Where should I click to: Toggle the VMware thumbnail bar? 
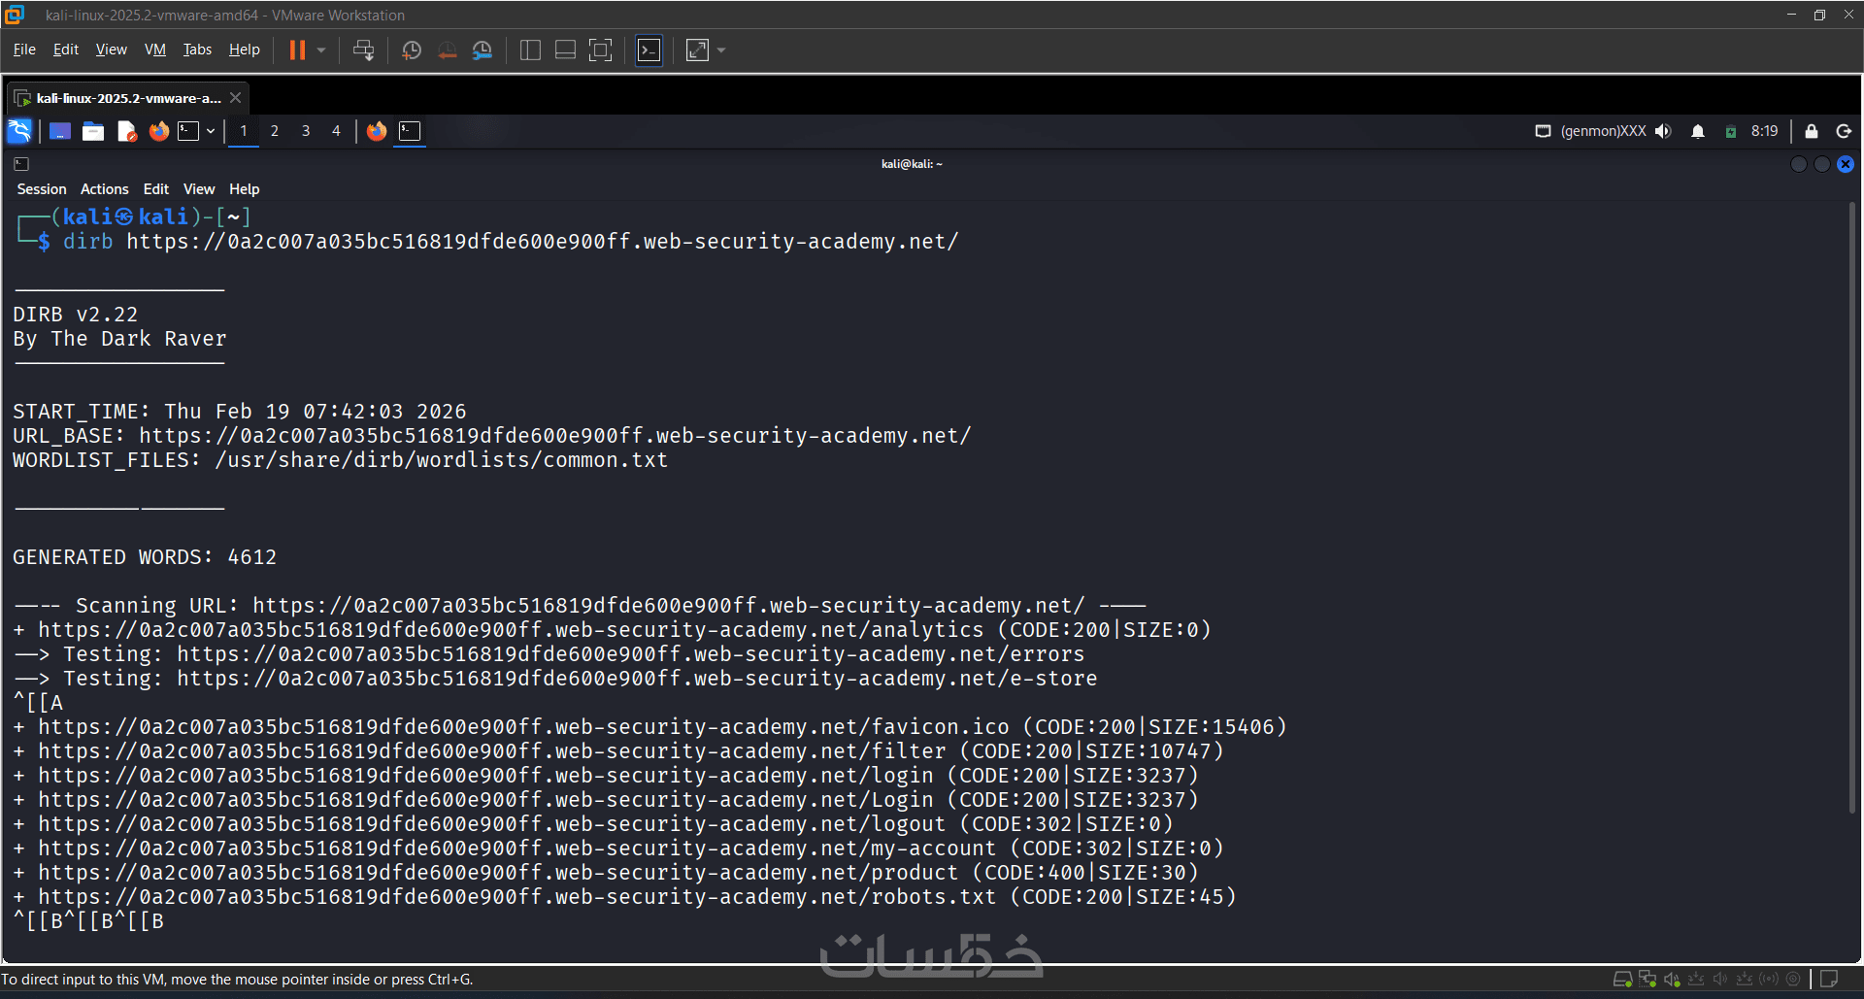[565, 50]
